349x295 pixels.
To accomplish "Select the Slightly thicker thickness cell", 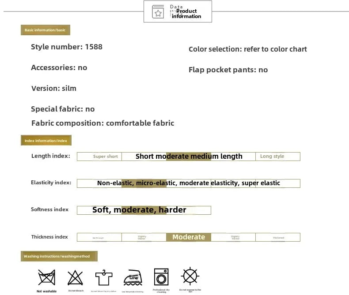I will click(233, 237).
